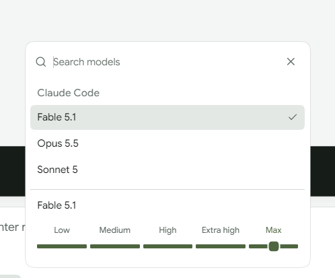
Task: Set effort level to High label
Action: click(x=167, y=230)
